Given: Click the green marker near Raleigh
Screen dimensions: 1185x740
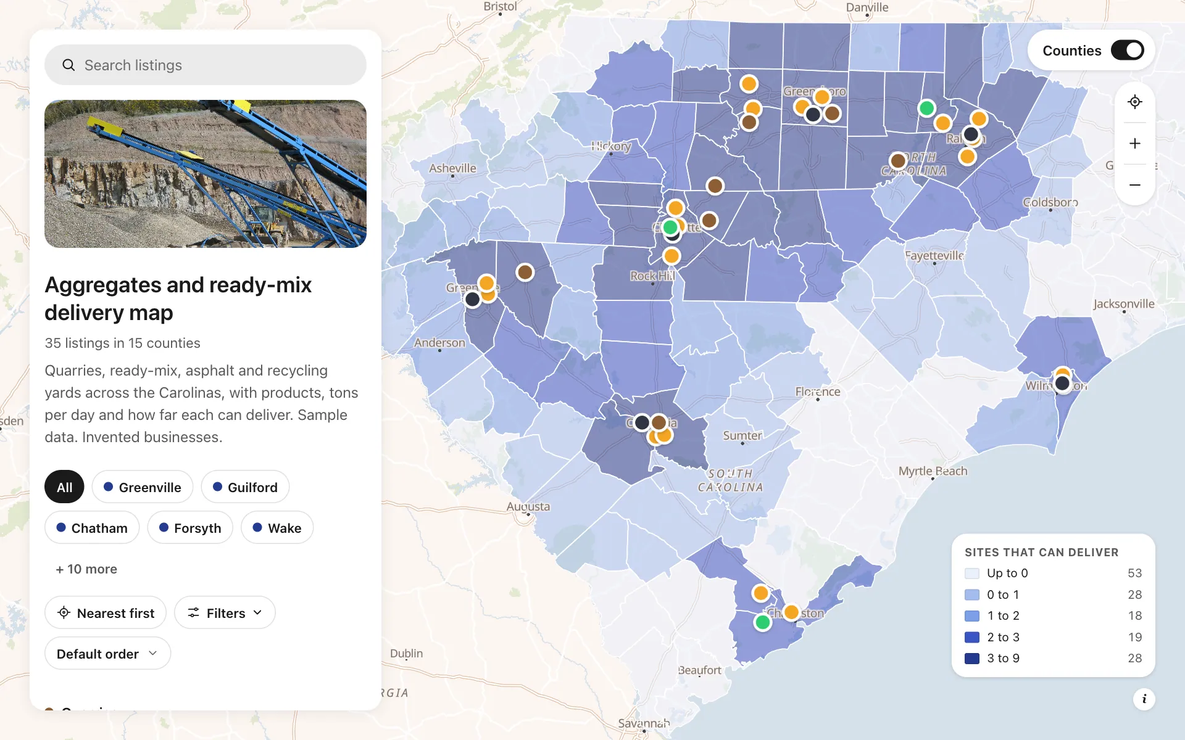Looking at the screenshot, I should (926, 109).
